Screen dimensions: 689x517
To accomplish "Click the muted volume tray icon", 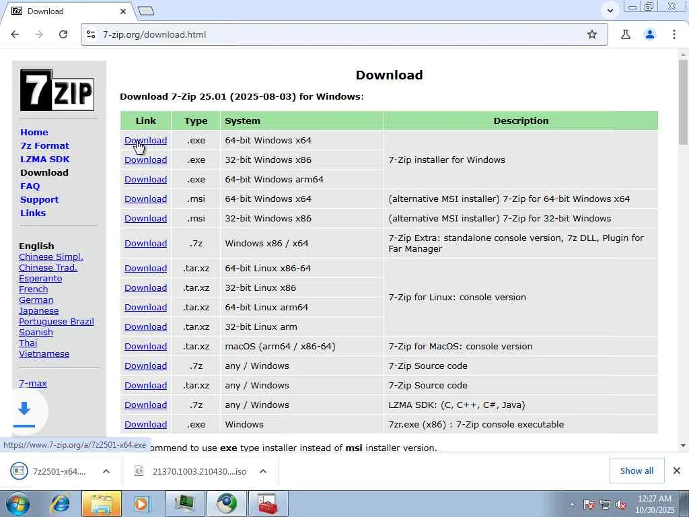I will click(621, 505).
